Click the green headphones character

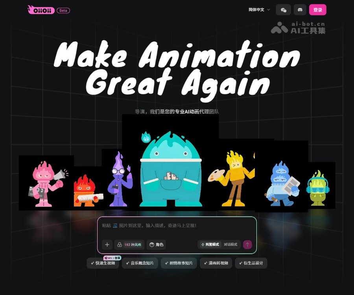click(x=318, y=188)
